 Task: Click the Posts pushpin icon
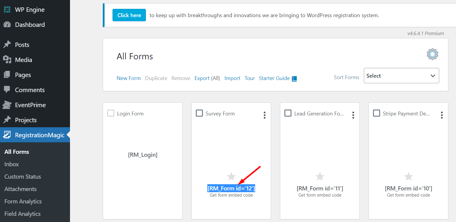7,45
